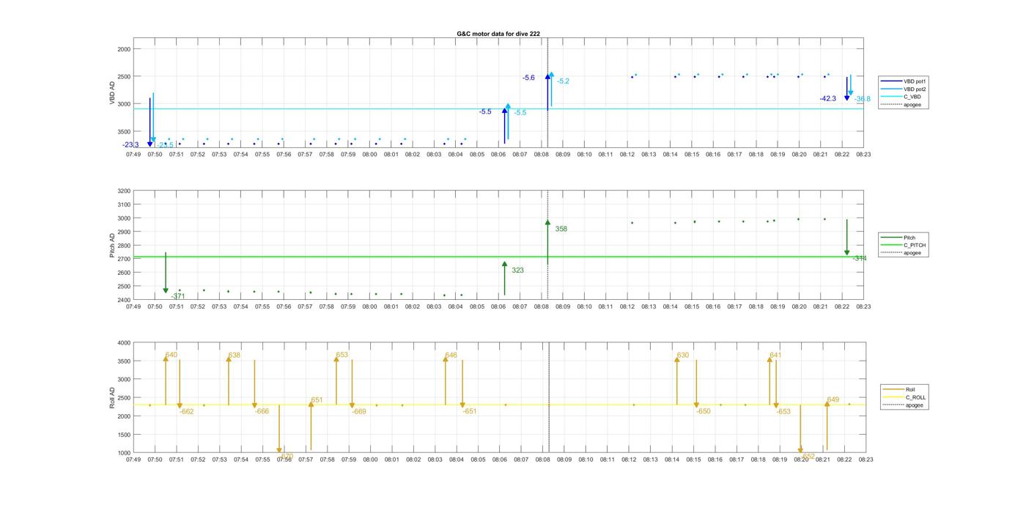Click the 'VBD AD' y-axis label
This screenshot has height=508, width=1026.
[x=113, y=93]
